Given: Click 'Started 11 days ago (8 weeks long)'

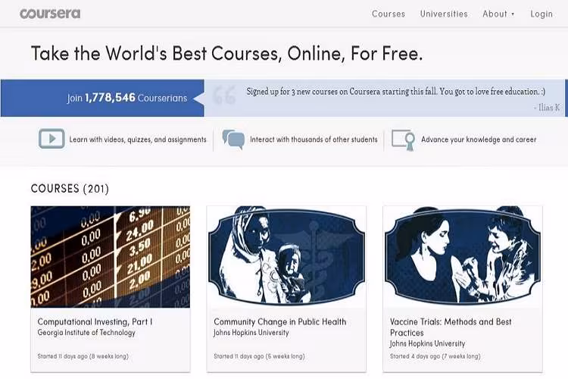Looking at the screenshot, I should [x=83, y=356].
